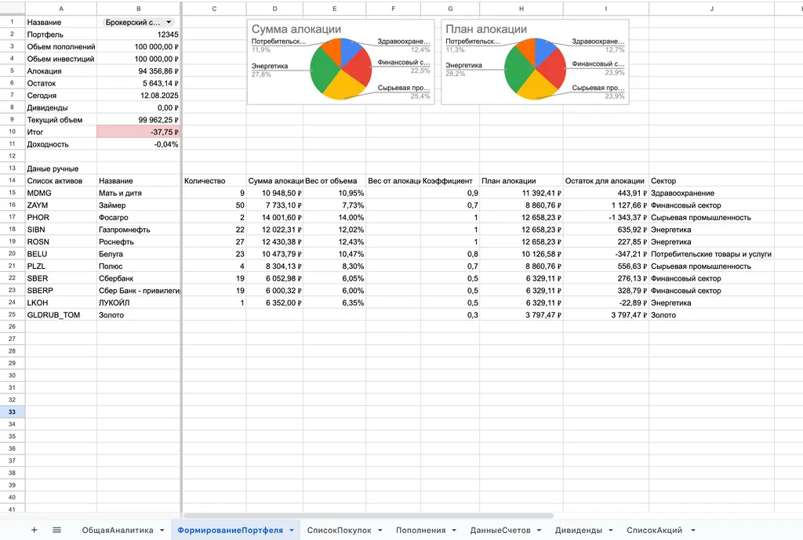
Task: Click the green slice in План алокации chart
Action: [x=518, y=71]
